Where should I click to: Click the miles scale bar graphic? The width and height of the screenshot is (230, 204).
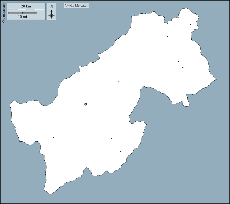tap(22, 13)
